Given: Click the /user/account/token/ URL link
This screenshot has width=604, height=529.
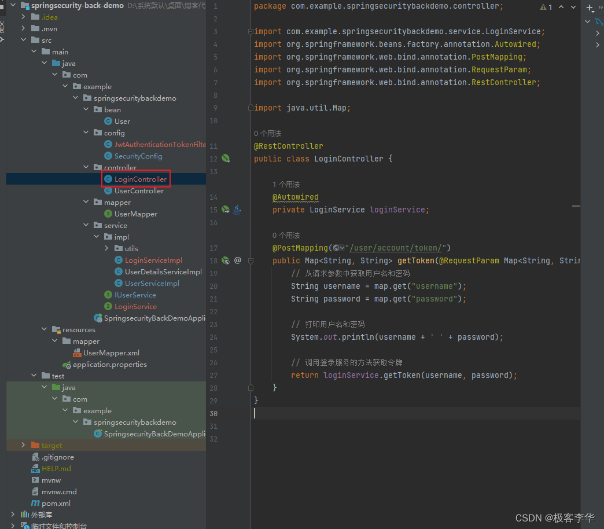Looking at the screenshot, I should pyautogui.click(x=396, y=248).
